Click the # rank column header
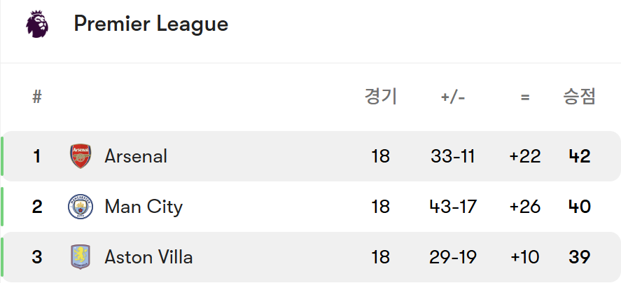This screenshot has height=283, width=621. coord(37,97)
